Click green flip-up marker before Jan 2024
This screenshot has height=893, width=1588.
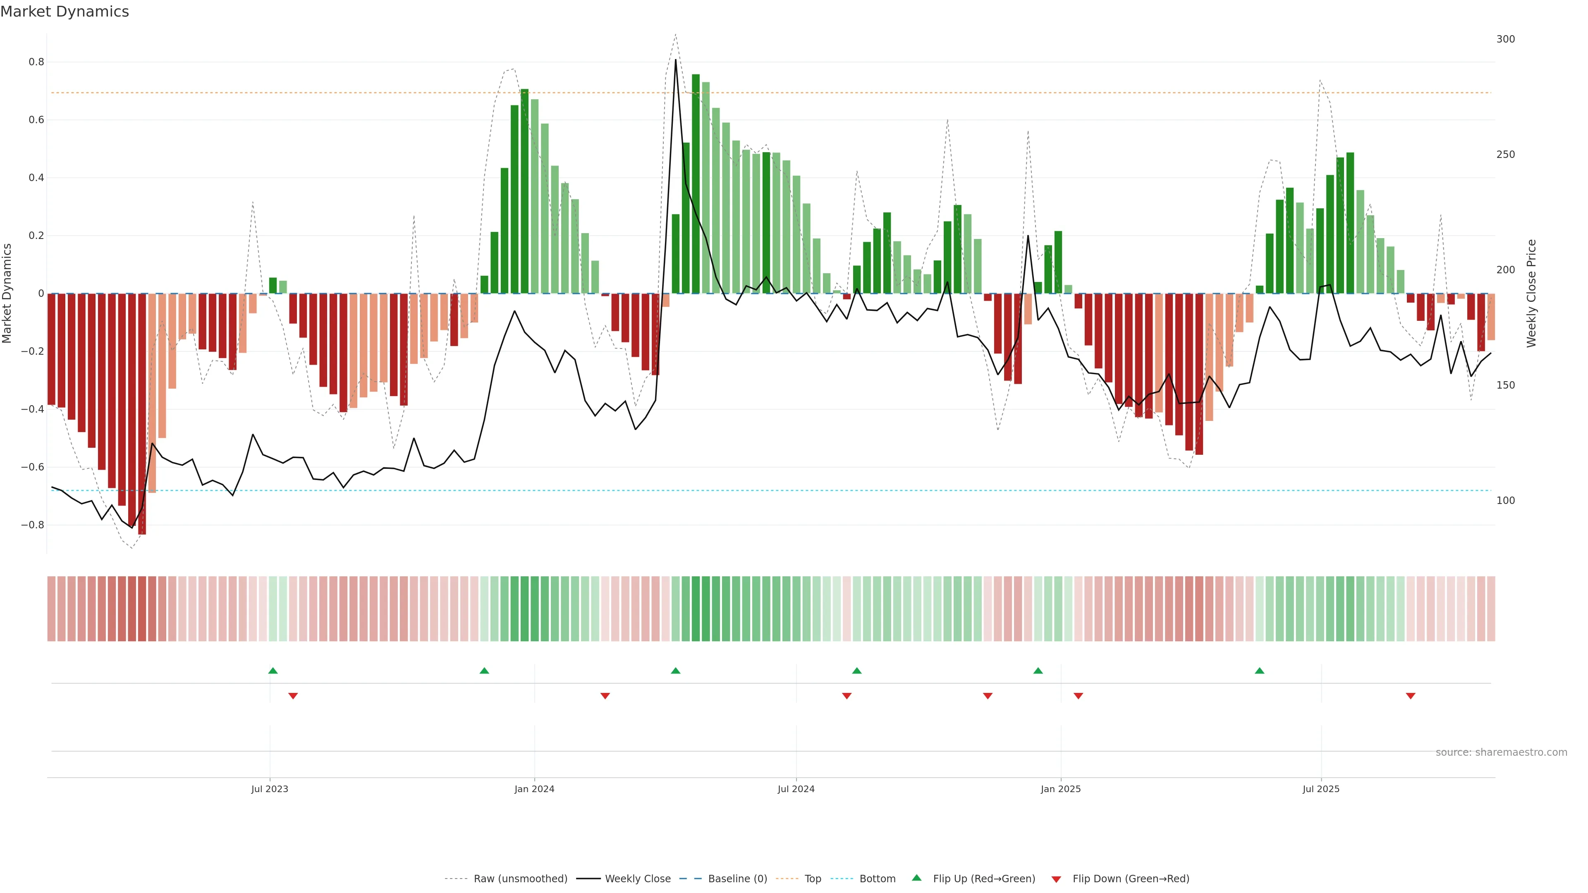pos(485,671)
